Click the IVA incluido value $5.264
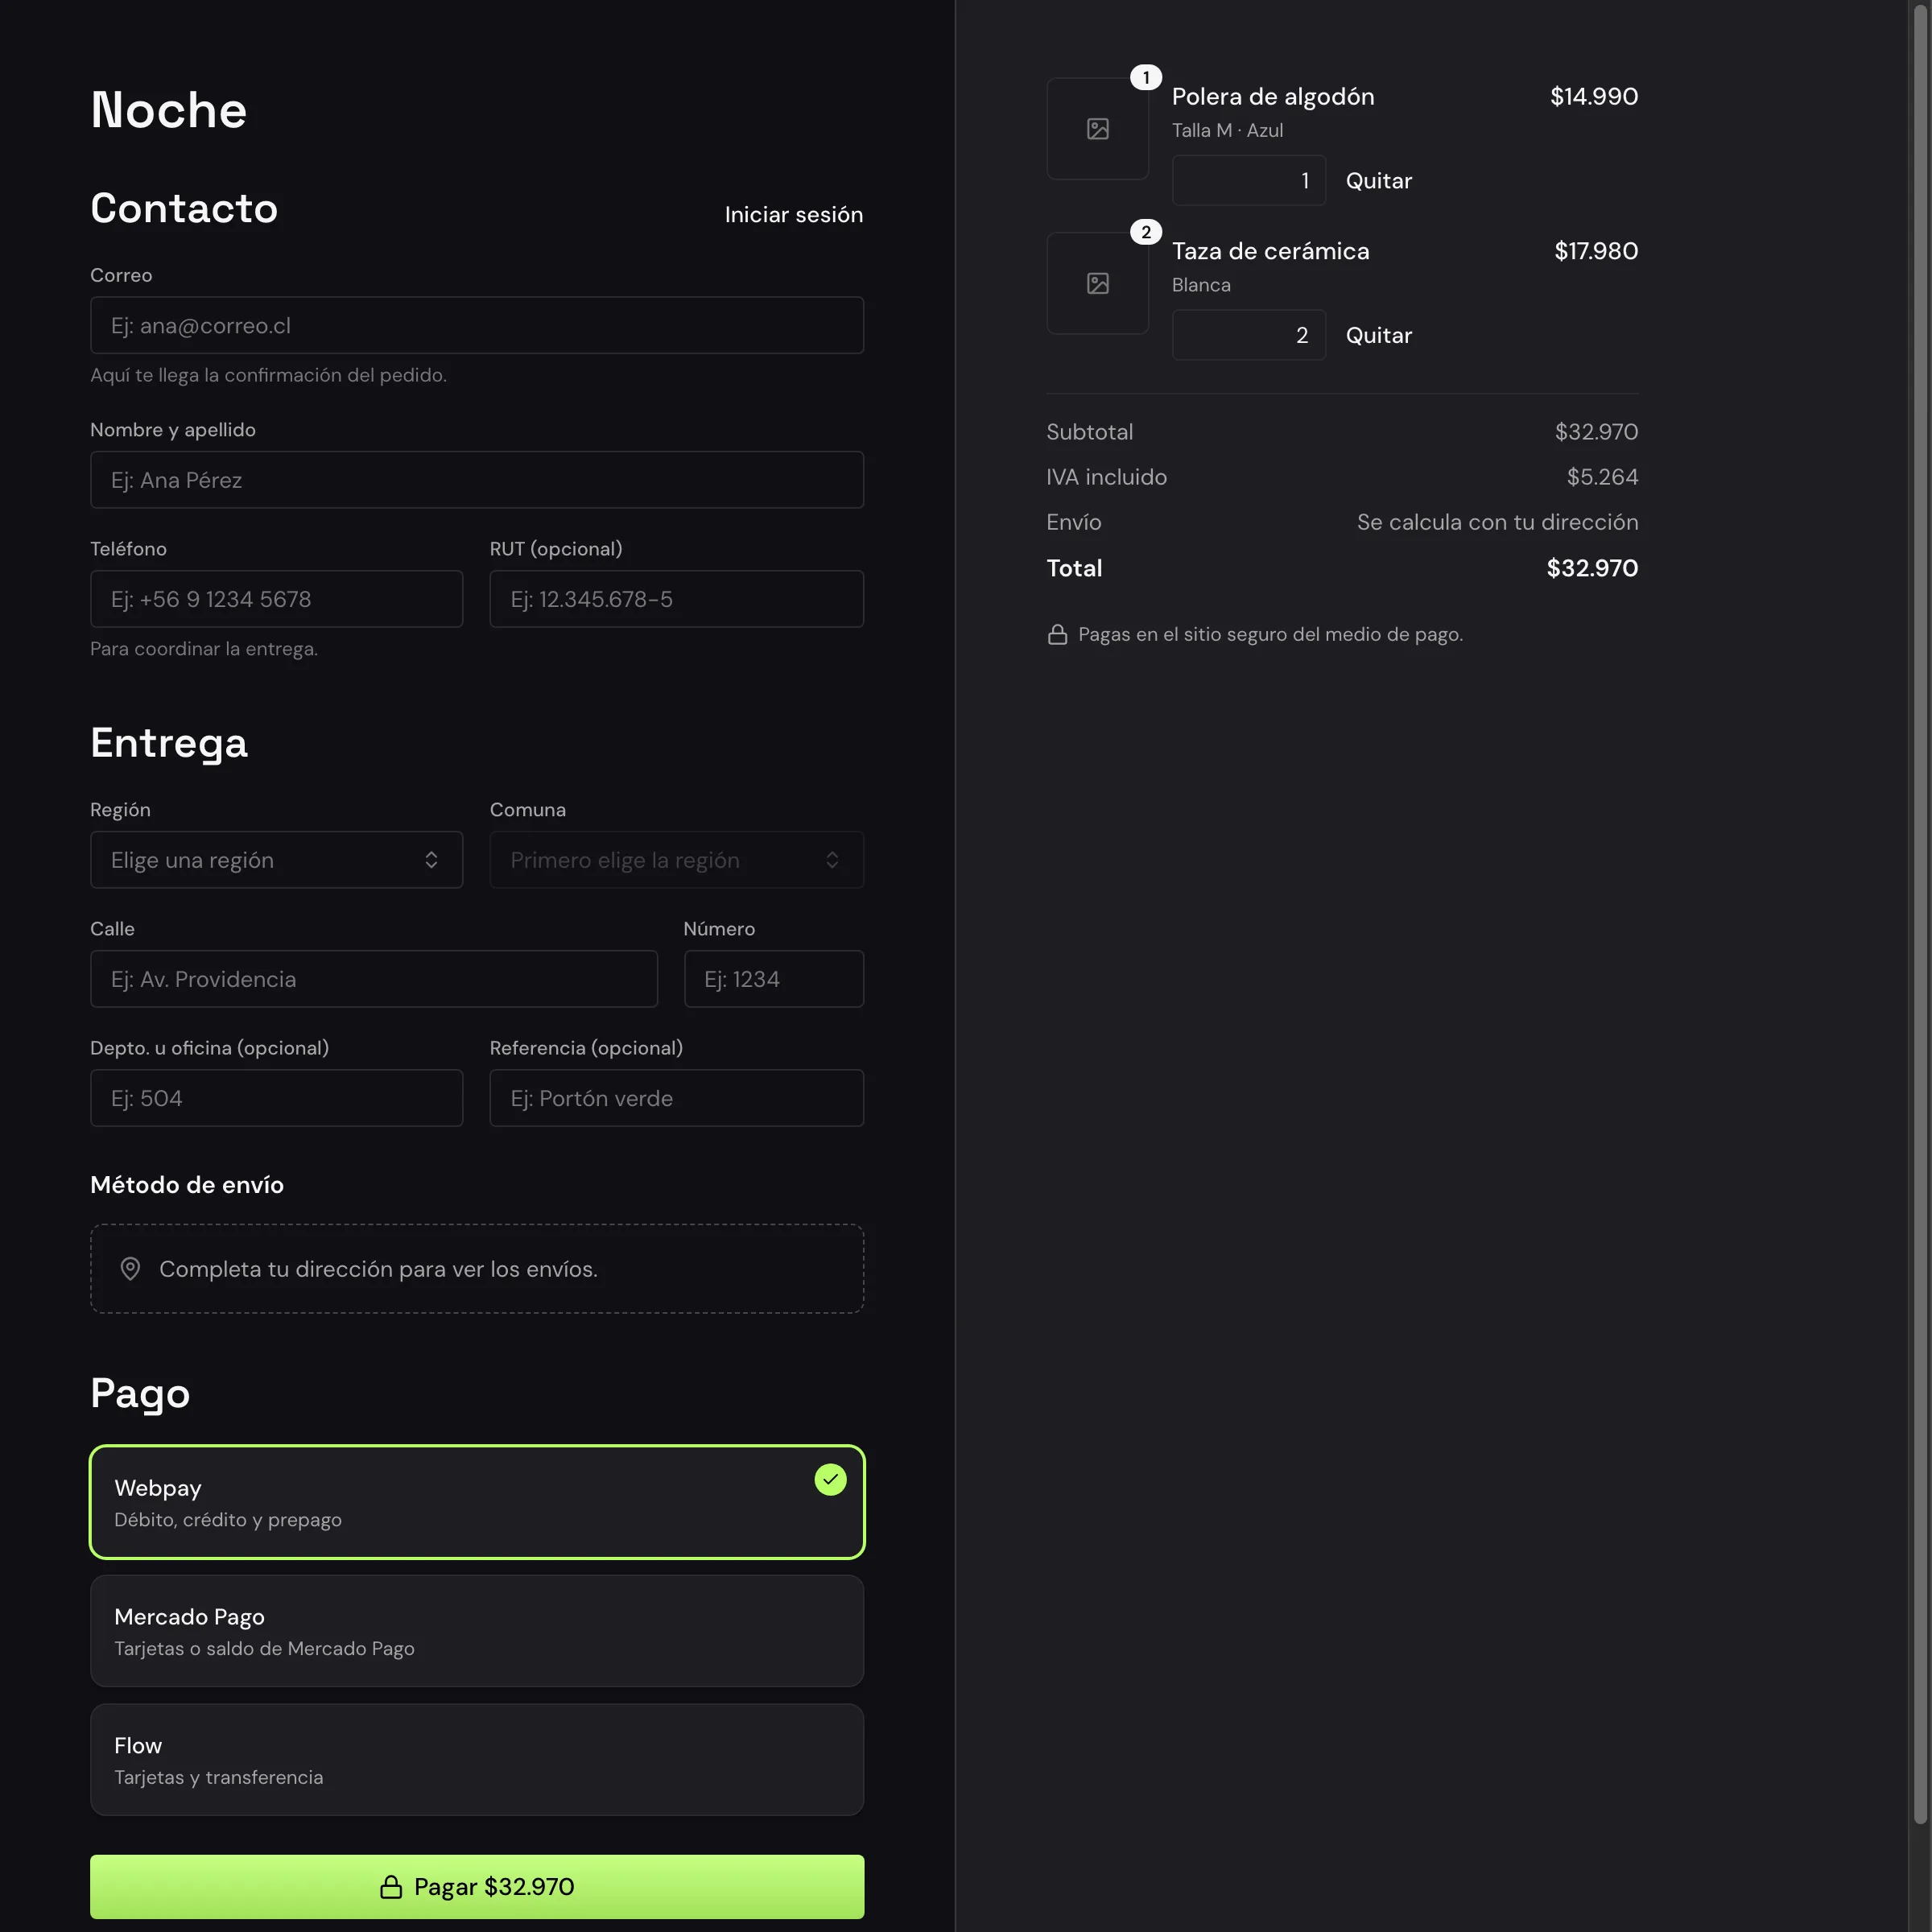This screenshot has height=1932, width=1932. pyautogui.click(x=1602, y=477)
